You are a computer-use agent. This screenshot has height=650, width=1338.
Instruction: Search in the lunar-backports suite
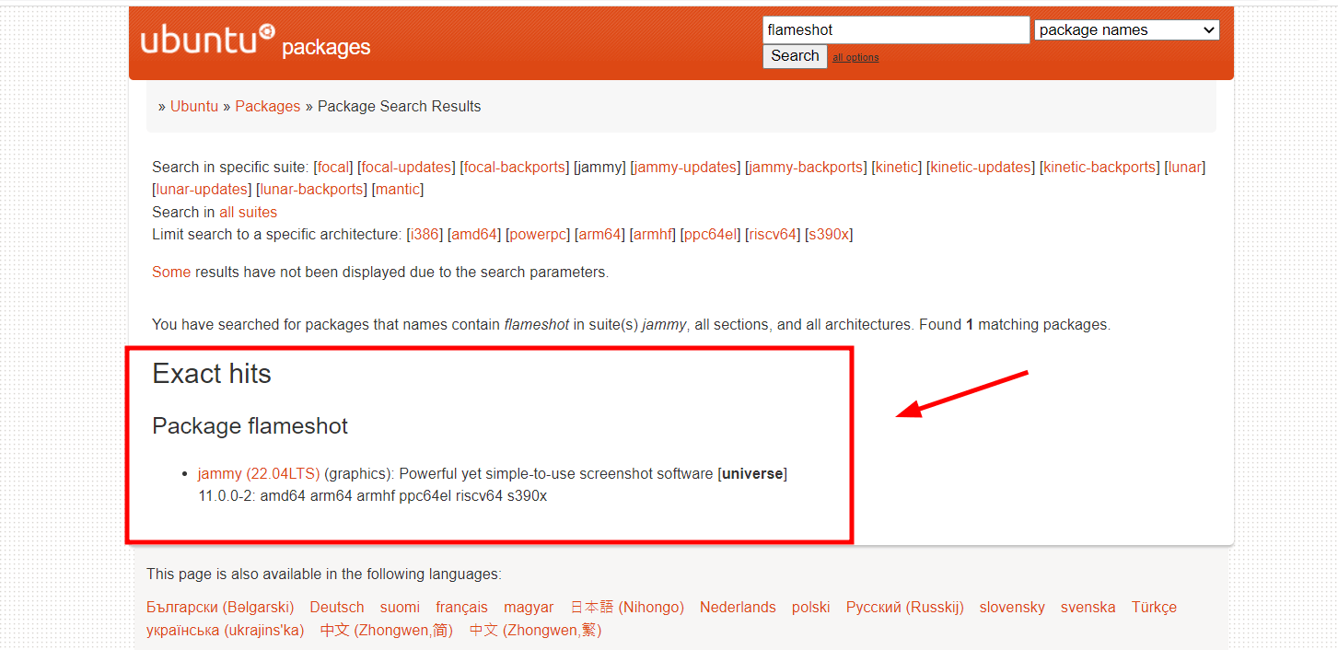[x=311, y=189]
